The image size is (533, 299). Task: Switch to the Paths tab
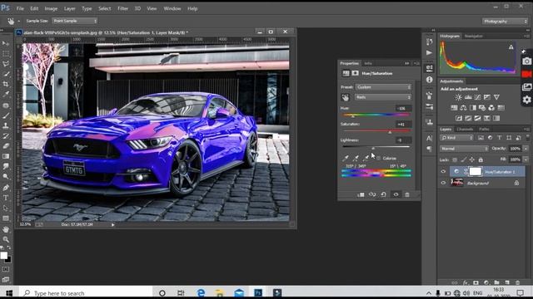[484, 130]
